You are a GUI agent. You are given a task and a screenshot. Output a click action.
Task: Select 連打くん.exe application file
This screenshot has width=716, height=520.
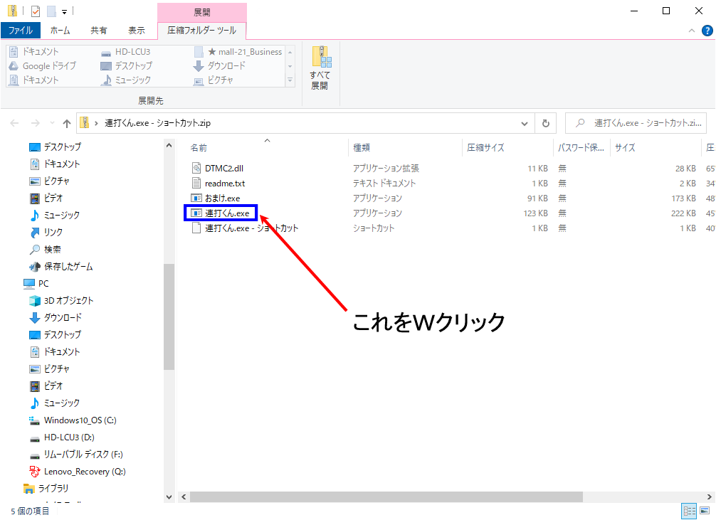point(226,213)
